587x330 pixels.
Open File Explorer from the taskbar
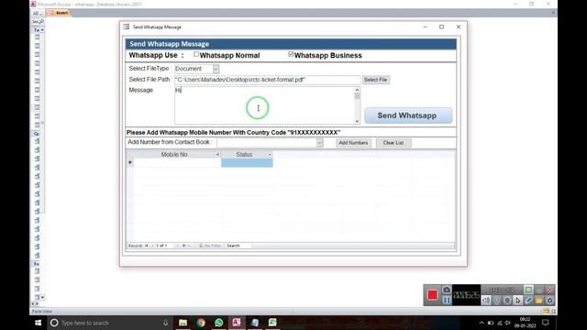pyautogui.click(x=183, y=323)
